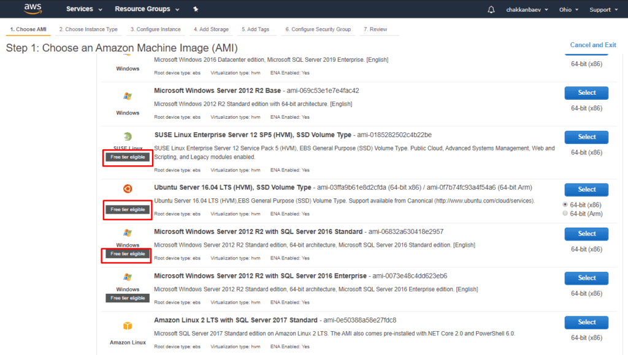Go to 4. Add Storage tab
628x355 pixels.
(x=211, y=29)
